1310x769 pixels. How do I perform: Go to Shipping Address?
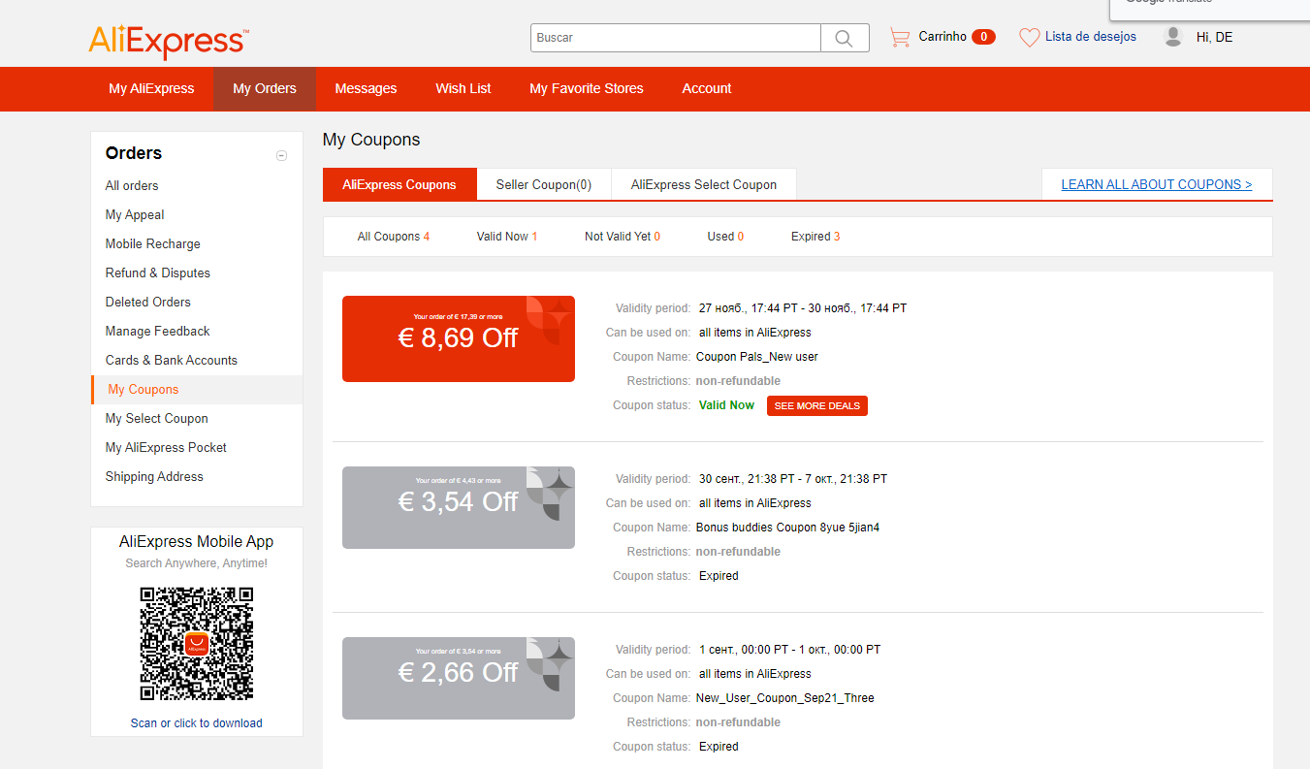coord(154,476)
